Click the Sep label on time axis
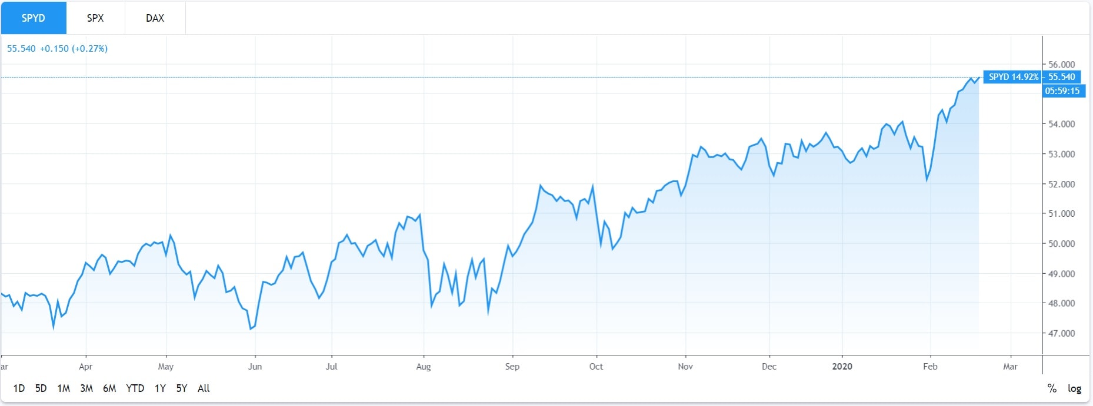Screen dimensions: 1093x406 point(512,367)
